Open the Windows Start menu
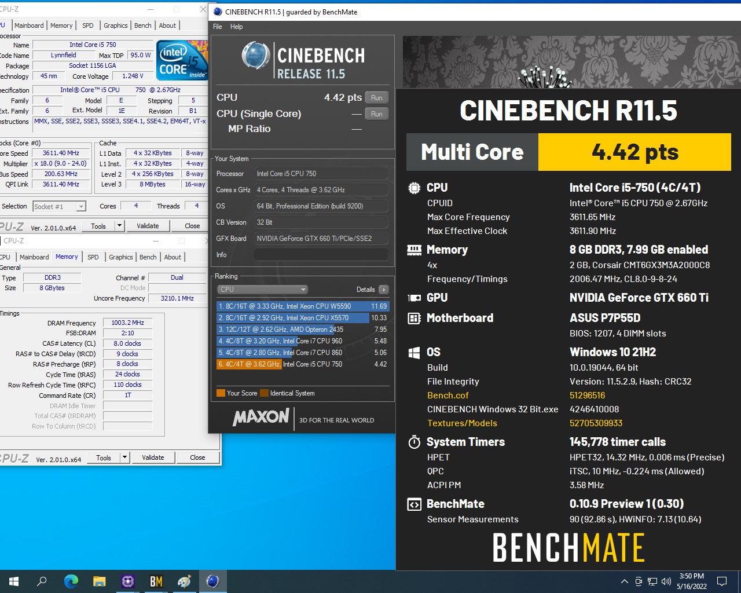741x593 pixels. pyautogui.click(x=14, y=581)
